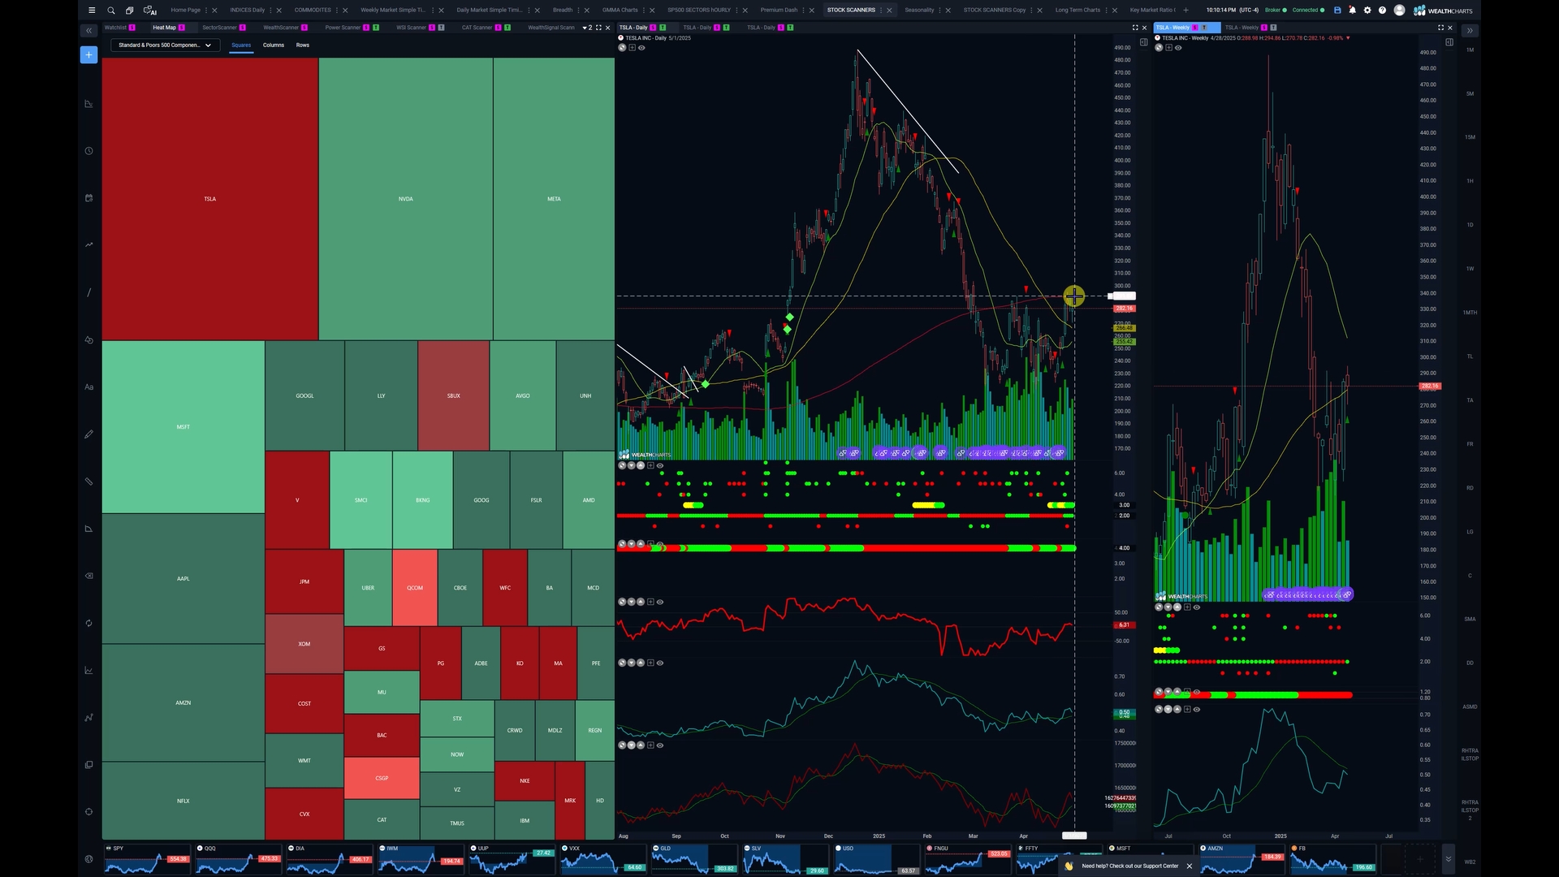Open the notifications bell
The image size is (1559, 877).
[x=1352, y=11]
